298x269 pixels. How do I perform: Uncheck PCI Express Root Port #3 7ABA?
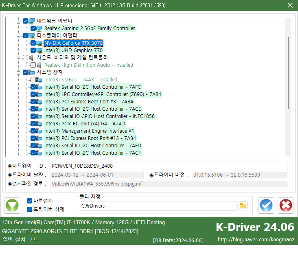[x=33, y=101]
